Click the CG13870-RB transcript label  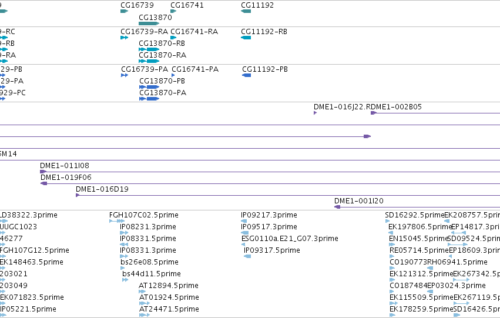point(162,43)
